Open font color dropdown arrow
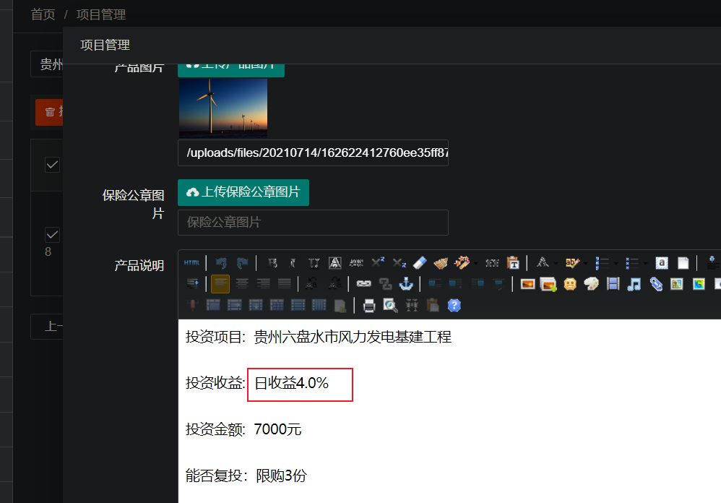 [556, 264]
